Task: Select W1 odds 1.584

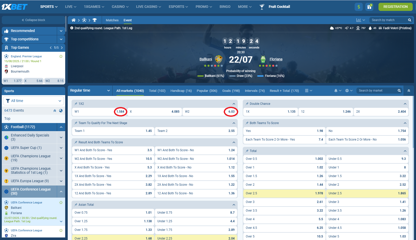Action: [x=99, y=112]
